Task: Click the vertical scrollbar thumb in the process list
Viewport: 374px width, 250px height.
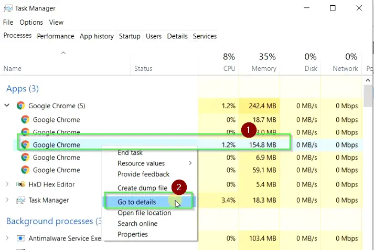Action: (368, 96)
